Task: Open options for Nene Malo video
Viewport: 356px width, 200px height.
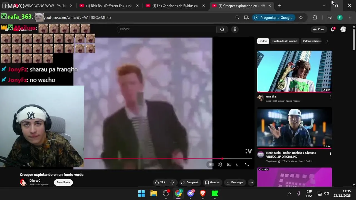Action: point(330,153)
